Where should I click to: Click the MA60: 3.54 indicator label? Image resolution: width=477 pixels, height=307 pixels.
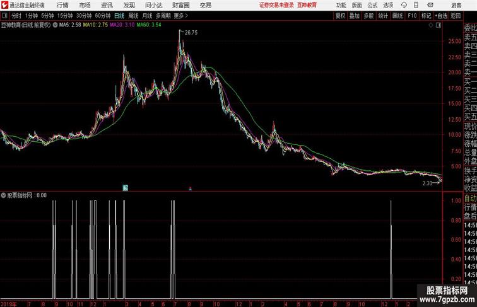point(149,25)
